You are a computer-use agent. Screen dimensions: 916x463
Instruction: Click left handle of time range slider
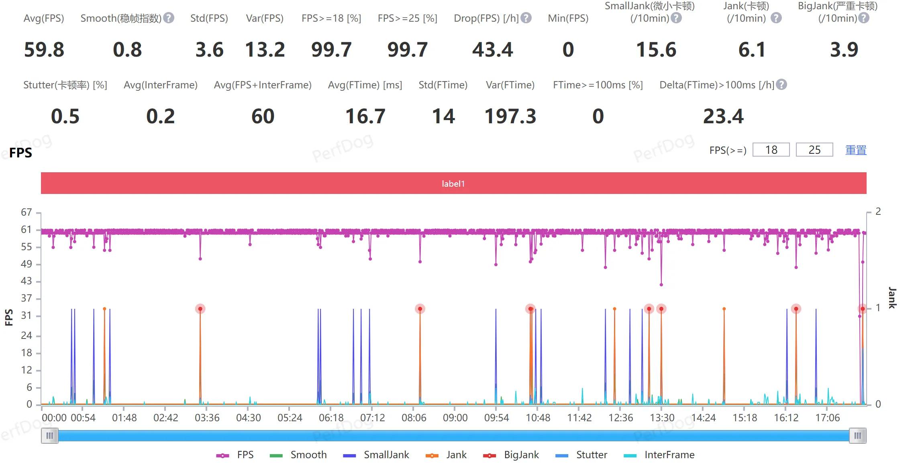[50, 436]
